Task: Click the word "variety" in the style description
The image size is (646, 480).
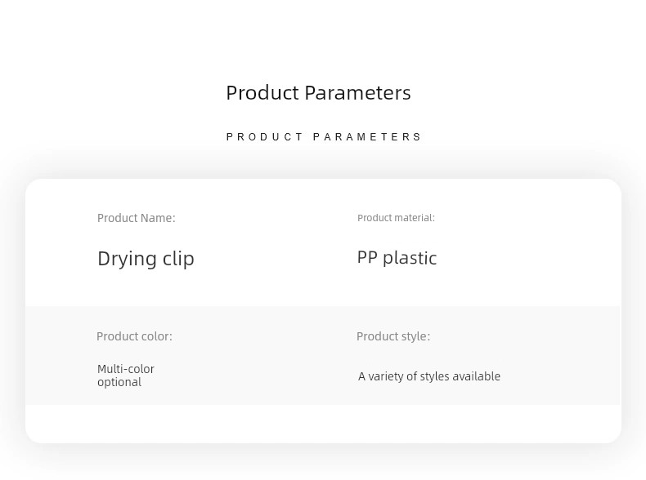Action: [x=386, y=376]
